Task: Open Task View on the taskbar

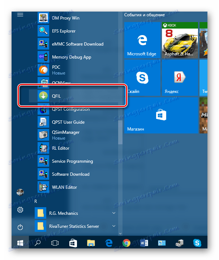Action: (55, 243)
